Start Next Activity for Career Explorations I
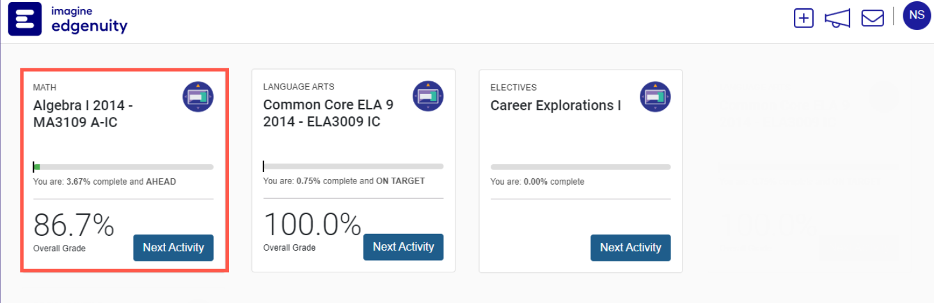 pyautogui.click(x=630, y=247)
